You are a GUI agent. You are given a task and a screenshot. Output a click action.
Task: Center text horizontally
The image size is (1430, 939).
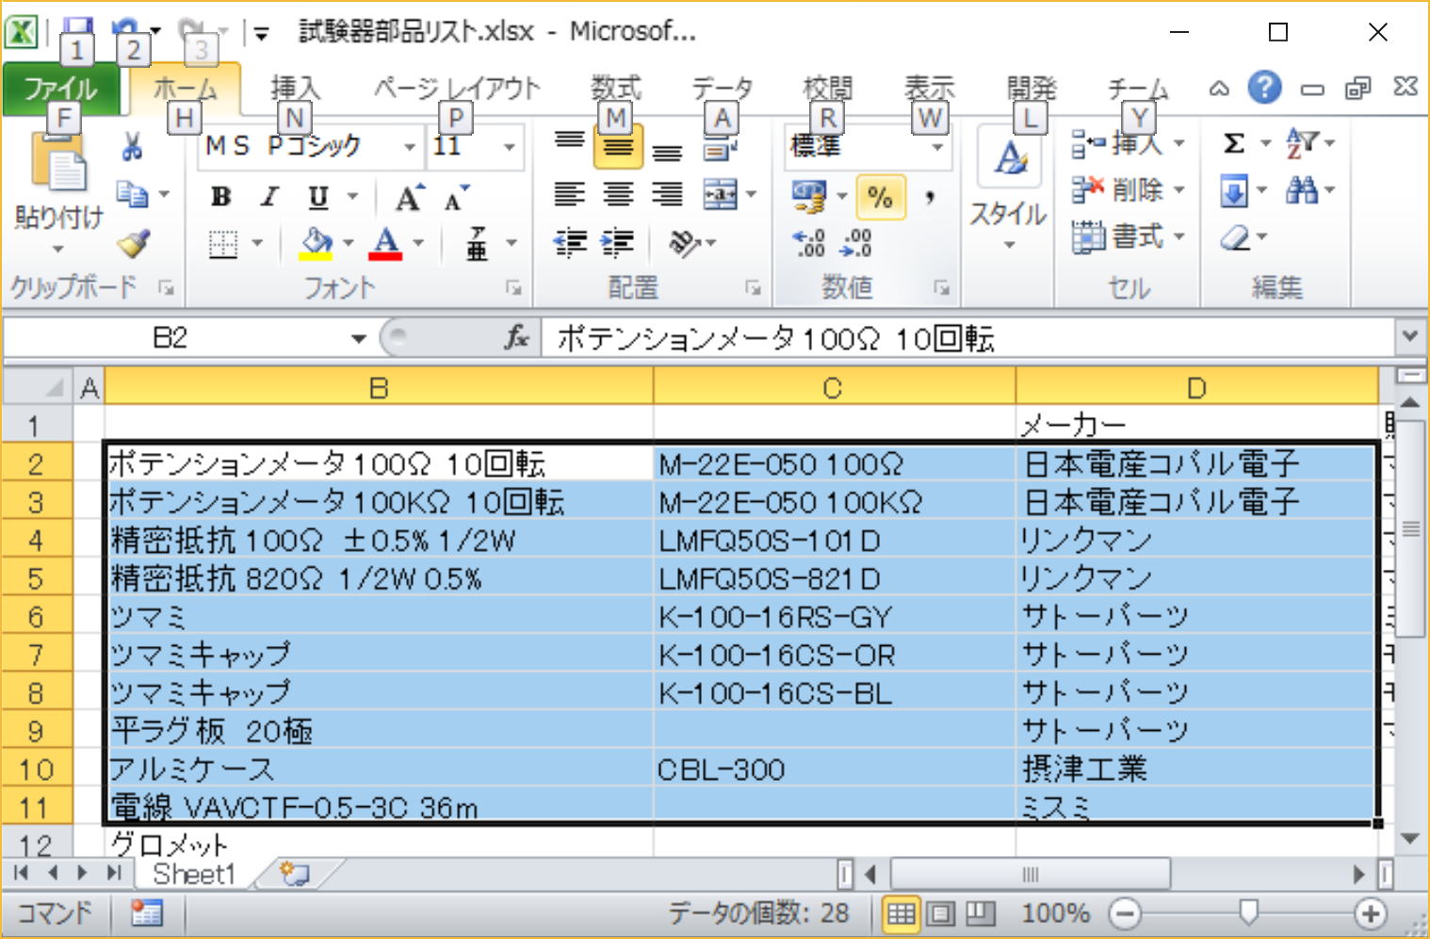618,194
